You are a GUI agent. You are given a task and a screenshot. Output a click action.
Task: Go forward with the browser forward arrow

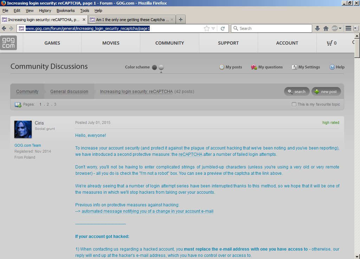pos(11,28)
